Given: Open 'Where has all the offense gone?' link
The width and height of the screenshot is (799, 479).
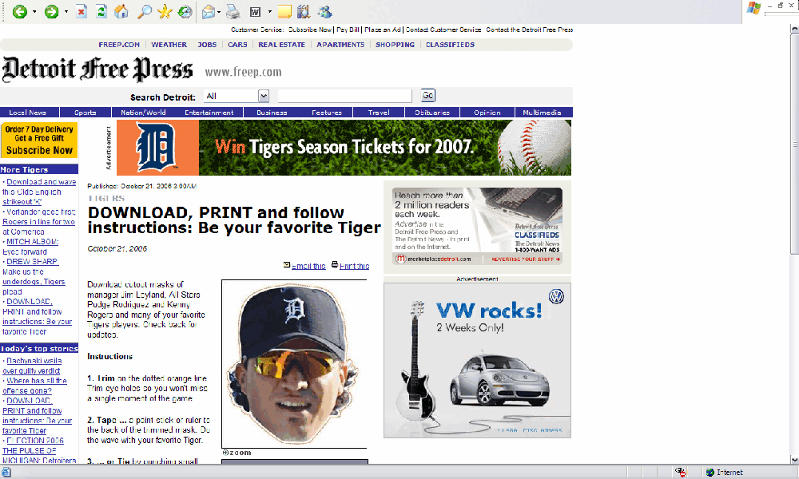Looking at the screenshot, I should [34, 386].
